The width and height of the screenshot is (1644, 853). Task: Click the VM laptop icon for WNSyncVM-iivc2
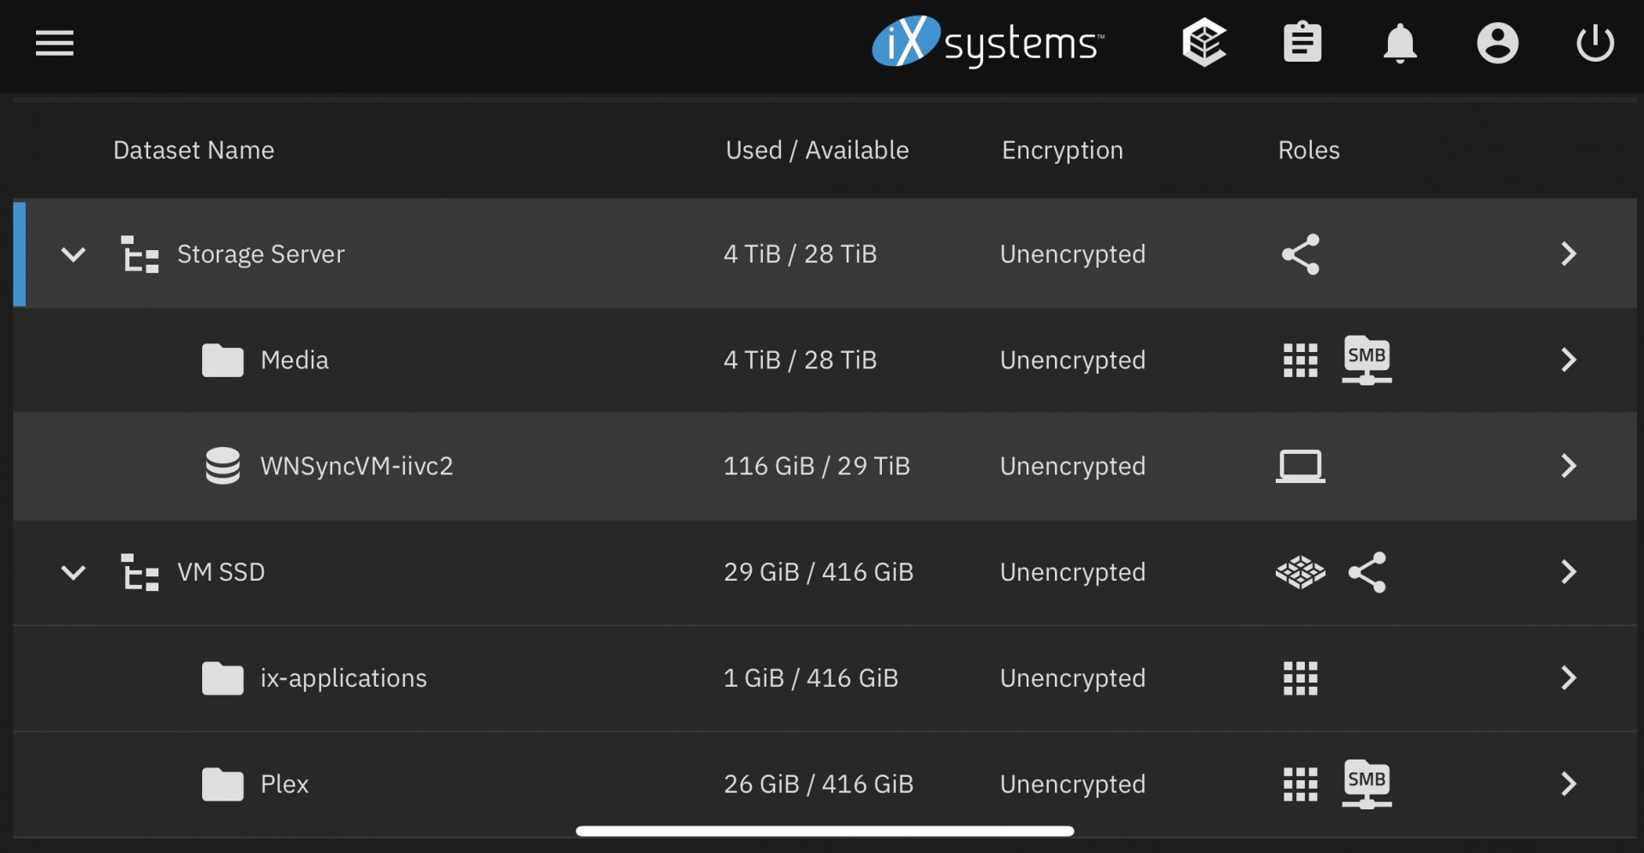point(1301,466)
